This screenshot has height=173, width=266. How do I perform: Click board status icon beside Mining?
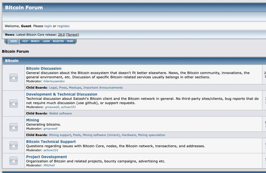point(14,127)
